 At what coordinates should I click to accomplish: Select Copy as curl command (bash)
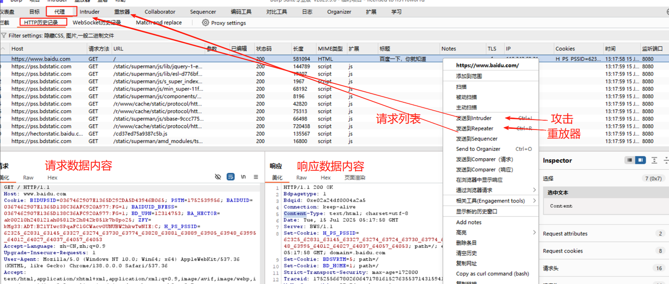492,274
